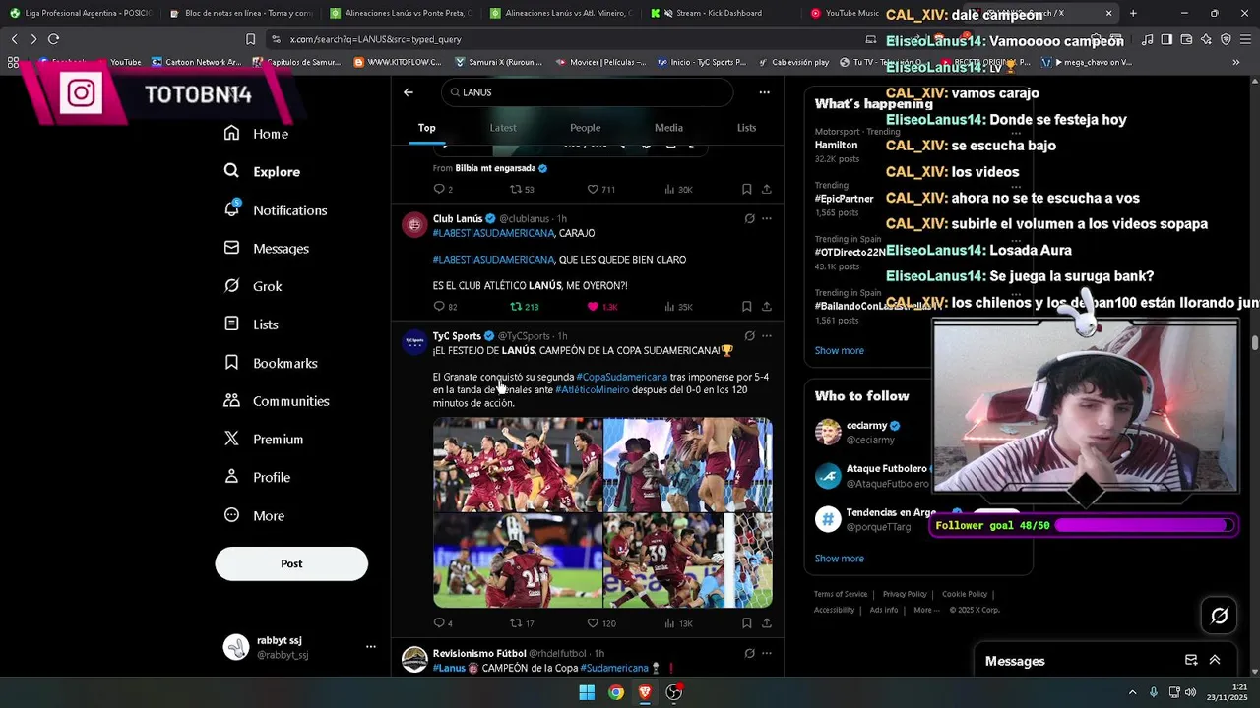Click the browser address bar URL
1260x708 pixels.
(376, 39)
